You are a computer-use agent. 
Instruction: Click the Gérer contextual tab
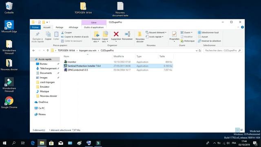tap(94, 22)
